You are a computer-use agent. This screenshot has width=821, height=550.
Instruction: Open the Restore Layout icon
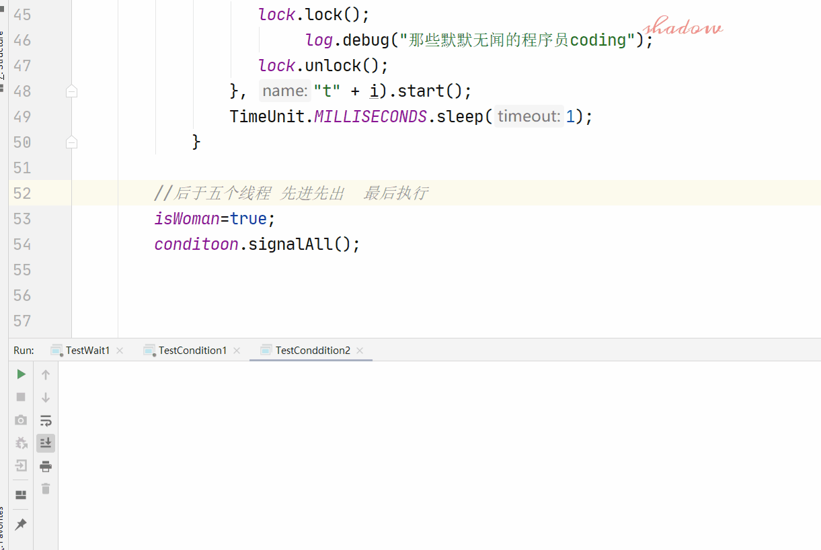[x=21, y=495]
